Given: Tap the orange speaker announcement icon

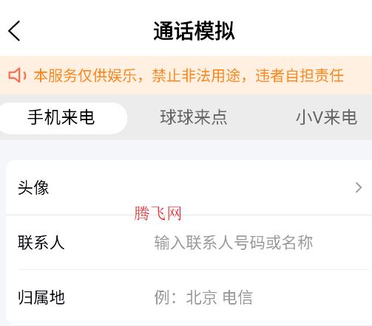Looking at the screenshot, I should (x=17, y=75).
